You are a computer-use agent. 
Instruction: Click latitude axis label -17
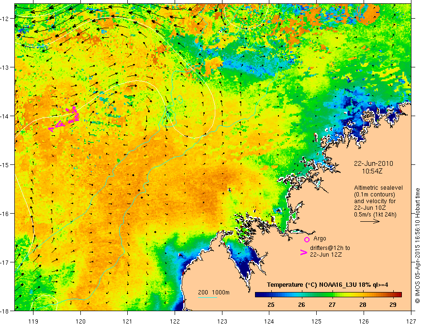tap(5, 262)
